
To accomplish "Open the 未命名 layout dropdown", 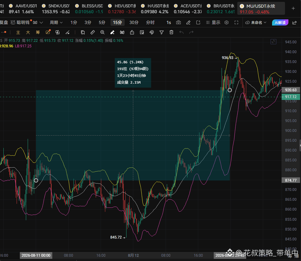I will (x=256, y=23).
